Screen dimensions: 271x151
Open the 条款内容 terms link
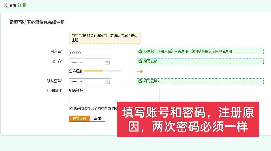[111, 108]
